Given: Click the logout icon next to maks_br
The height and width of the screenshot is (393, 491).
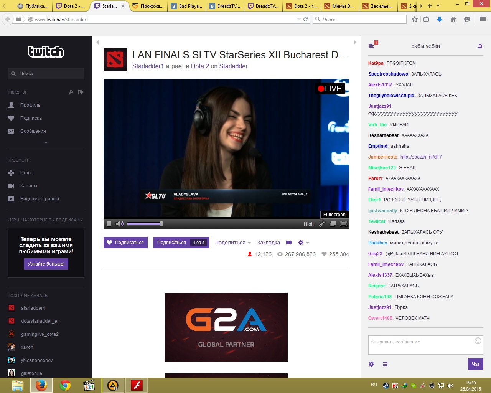Looking at the screenshot, I should (x=81, y=92).
